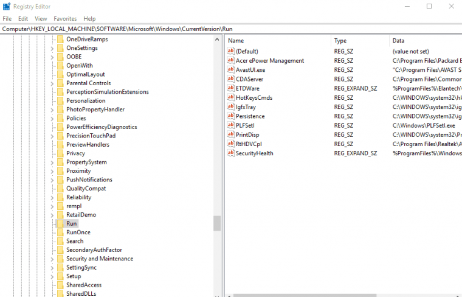Select the Acer ePower Management value

point(269,61)
